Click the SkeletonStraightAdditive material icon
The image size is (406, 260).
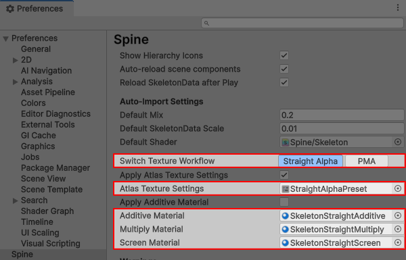(286, 216)
